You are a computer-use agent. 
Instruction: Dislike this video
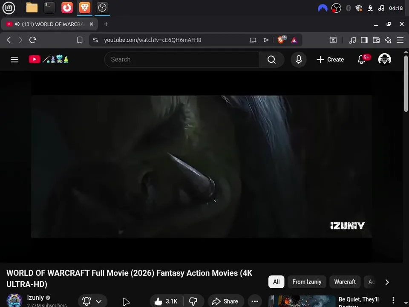point(193,301)
